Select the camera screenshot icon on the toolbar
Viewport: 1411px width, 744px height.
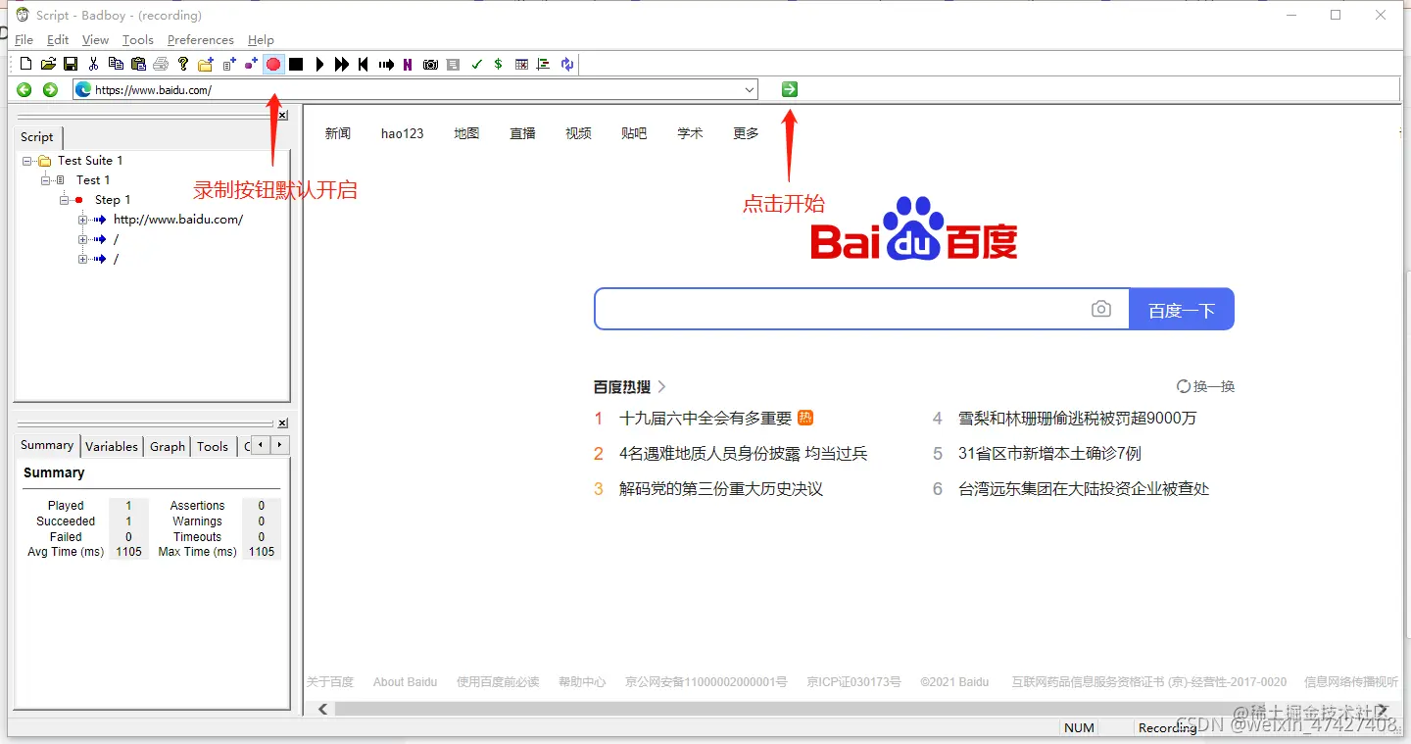(430, 64)
